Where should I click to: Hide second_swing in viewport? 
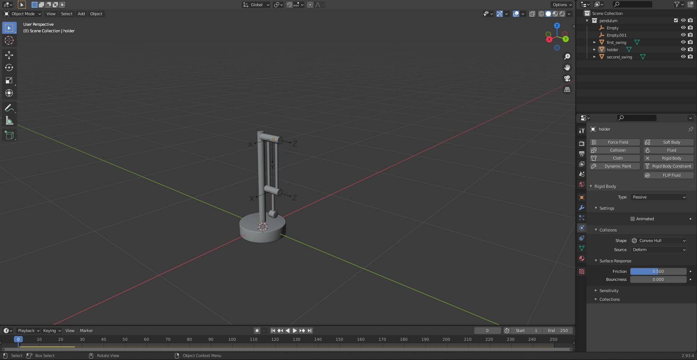pos(683,57)
